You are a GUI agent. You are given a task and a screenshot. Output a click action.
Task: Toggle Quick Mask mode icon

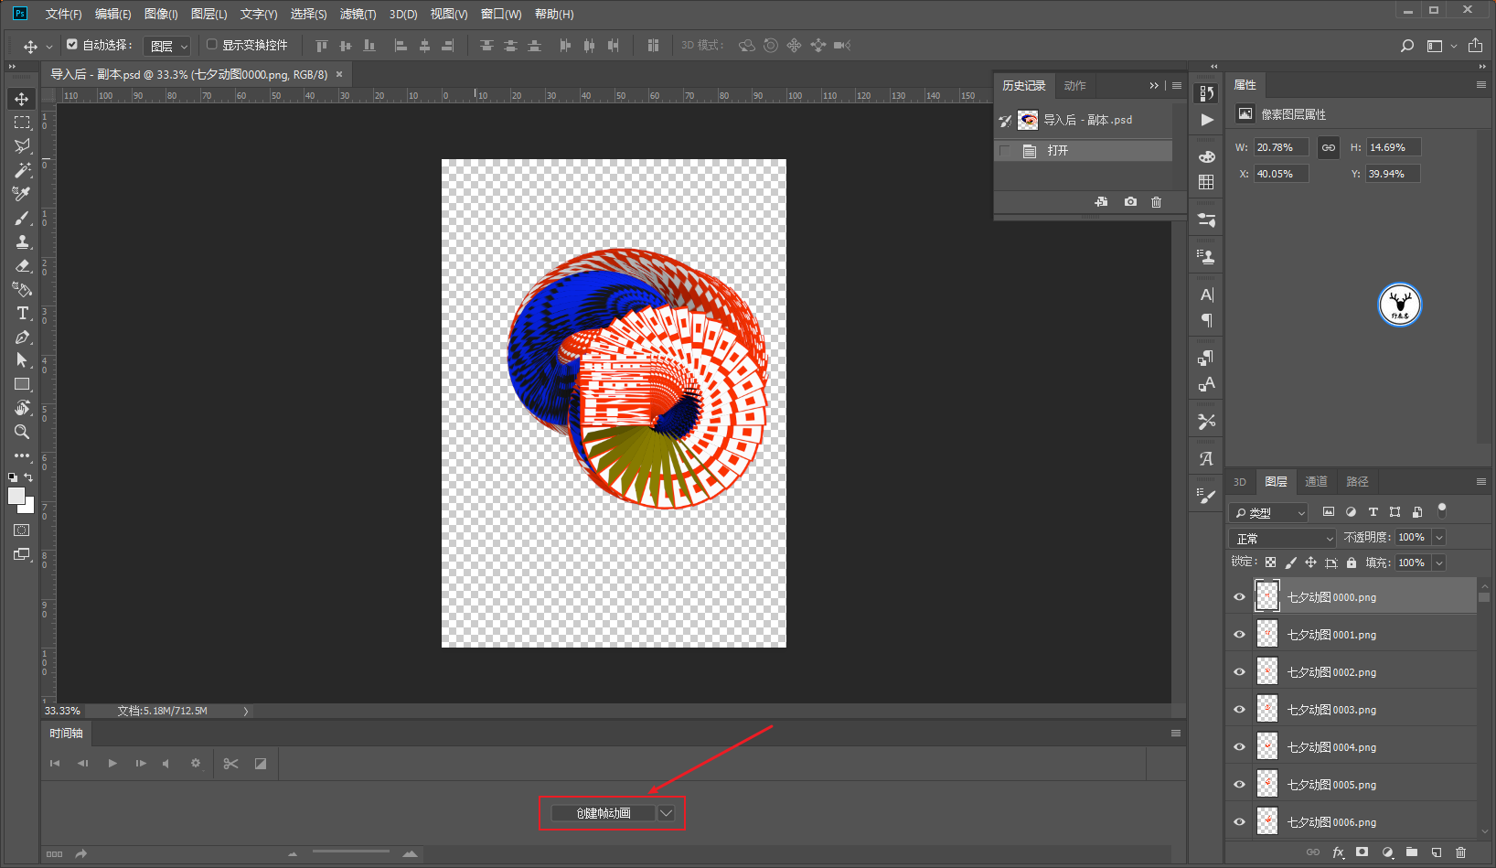(x=22, y=530)
